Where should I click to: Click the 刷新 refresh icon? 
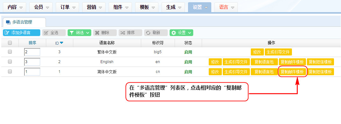tap(148, 33)
